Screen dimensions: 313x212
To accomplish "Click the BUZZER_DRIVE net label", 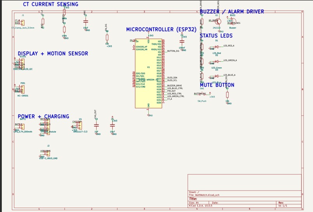I will [x=174, y=86].
